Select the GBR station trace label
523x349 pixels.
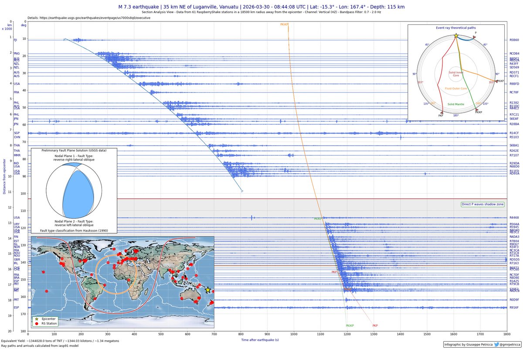click(17, 260)
